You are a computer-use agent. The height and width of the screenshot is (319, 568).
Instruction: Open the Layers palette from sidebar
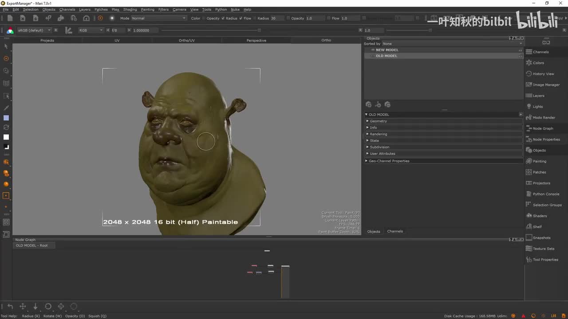tap(538, 96)
